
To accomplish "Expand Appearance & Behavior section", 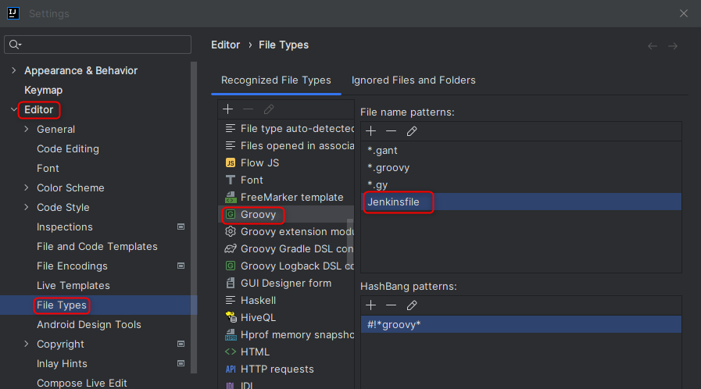I will (14, 70).
